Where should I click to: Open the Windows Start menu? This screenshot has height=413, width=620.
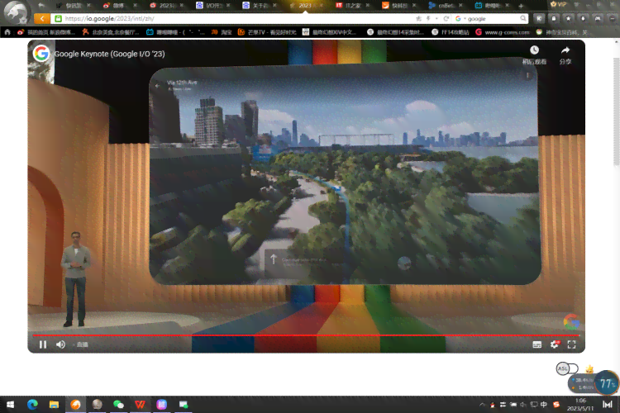(x=10, y=404)
